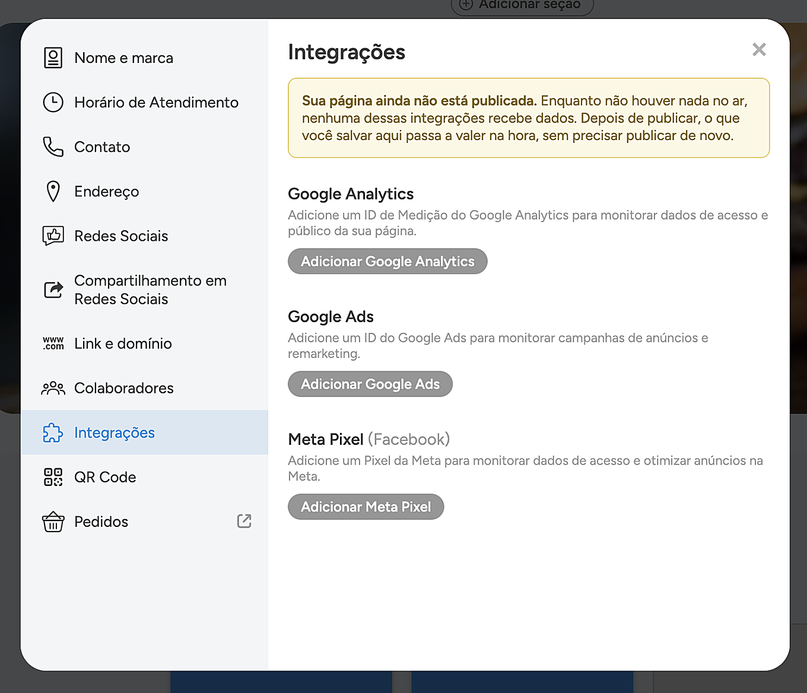Click the Nome e marca ID card icon
This screenshot has height=693, width=807.
coord(53,58)
